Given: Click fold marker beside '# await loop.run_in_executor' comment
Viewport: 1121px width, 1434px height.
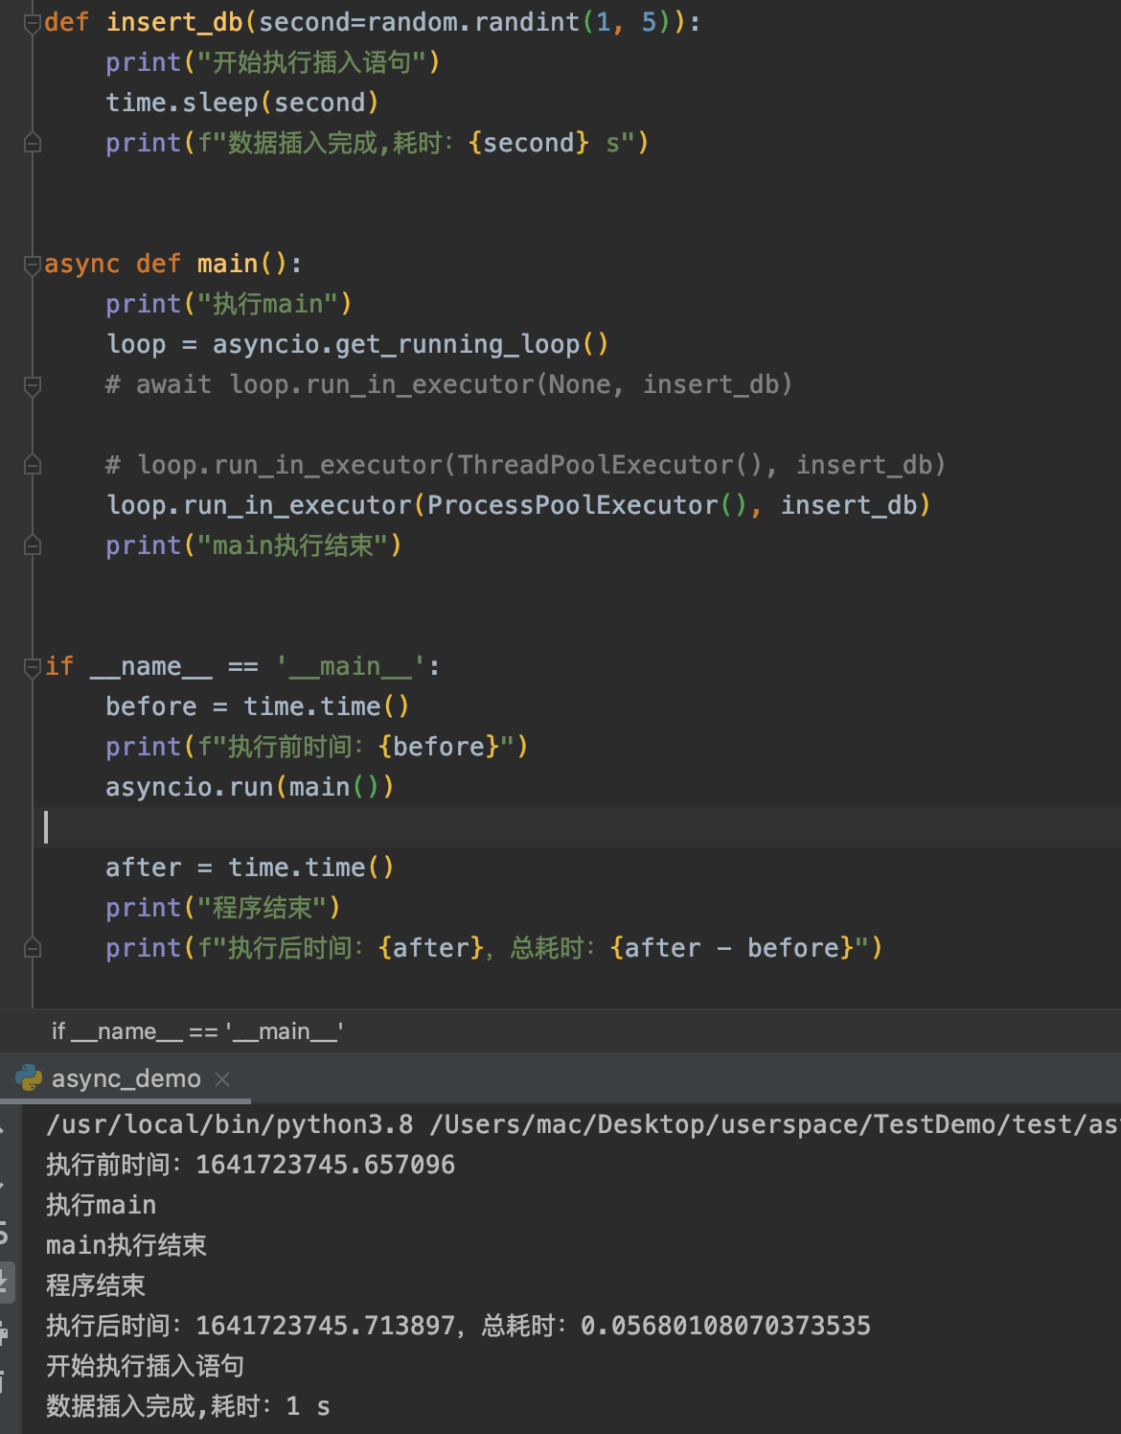Looking at the screenshot, I should click(33, 385).
